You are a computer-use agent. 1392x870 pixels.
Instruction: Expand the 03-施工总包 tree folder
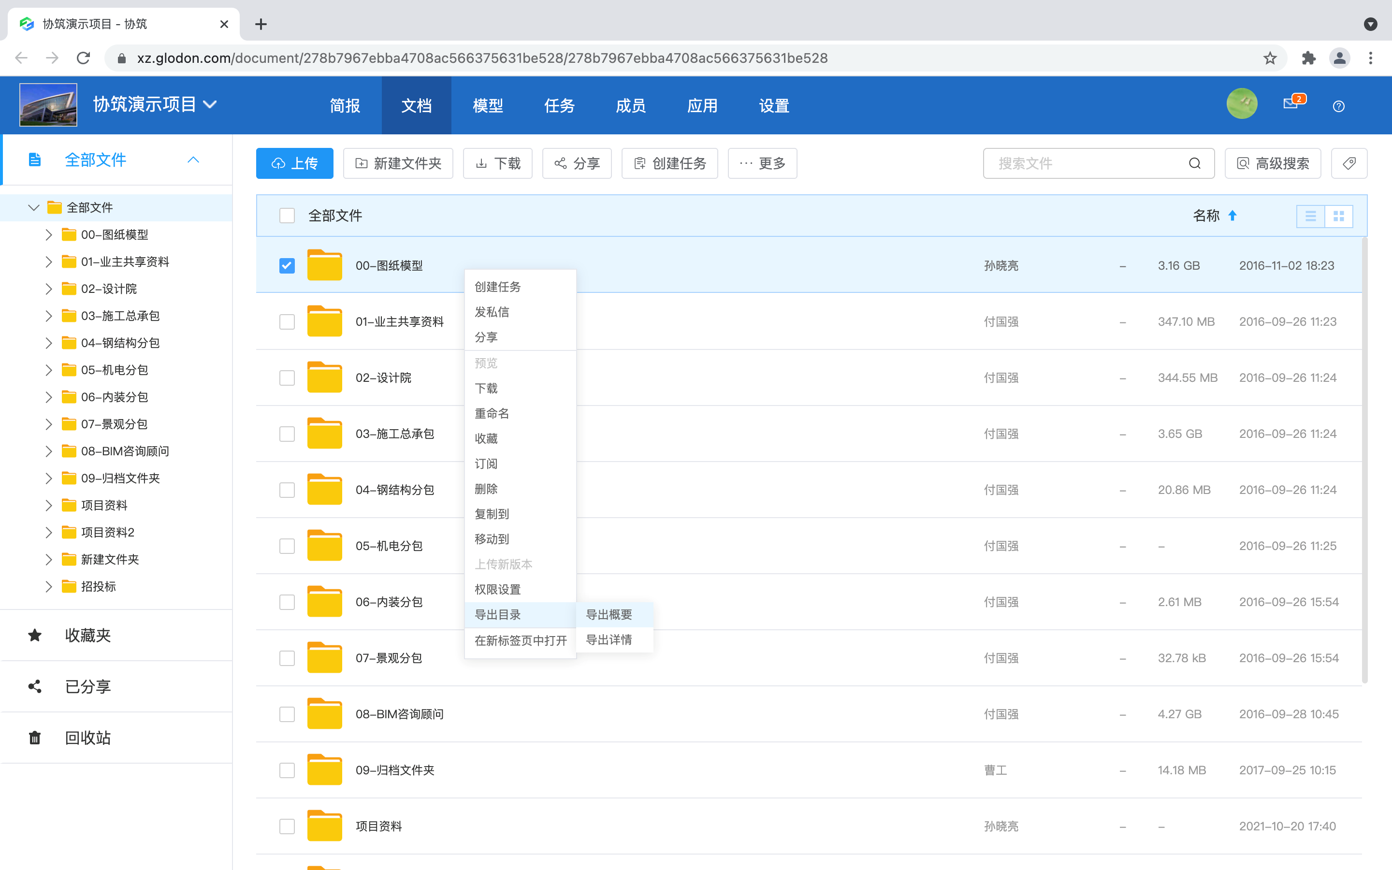tap(49, 315)
